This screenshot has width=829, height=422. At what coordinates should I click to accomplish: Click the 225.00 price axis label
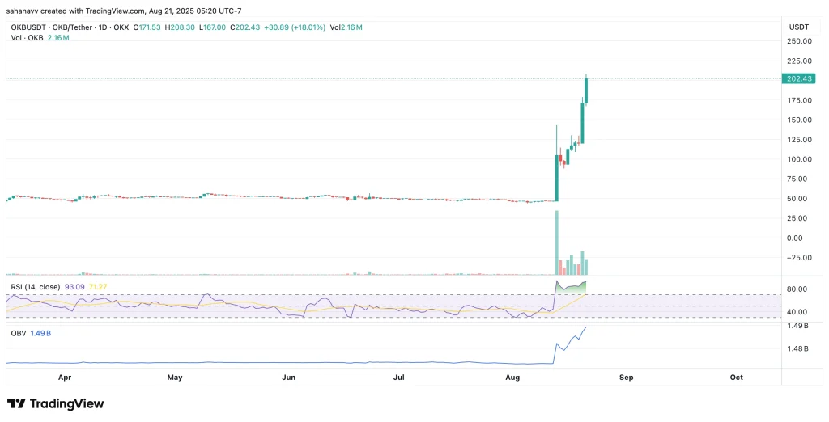[x=799, y=61]
